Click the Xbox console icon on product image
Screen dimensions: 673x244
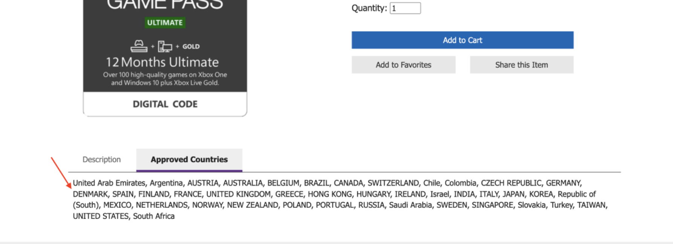click(139, 46)
